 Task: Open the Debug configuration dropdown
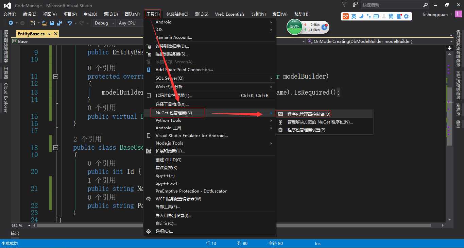pyautogui.click(x=104, y=23)
